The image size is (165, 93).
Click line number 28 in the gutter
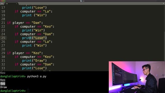(3, 49)
